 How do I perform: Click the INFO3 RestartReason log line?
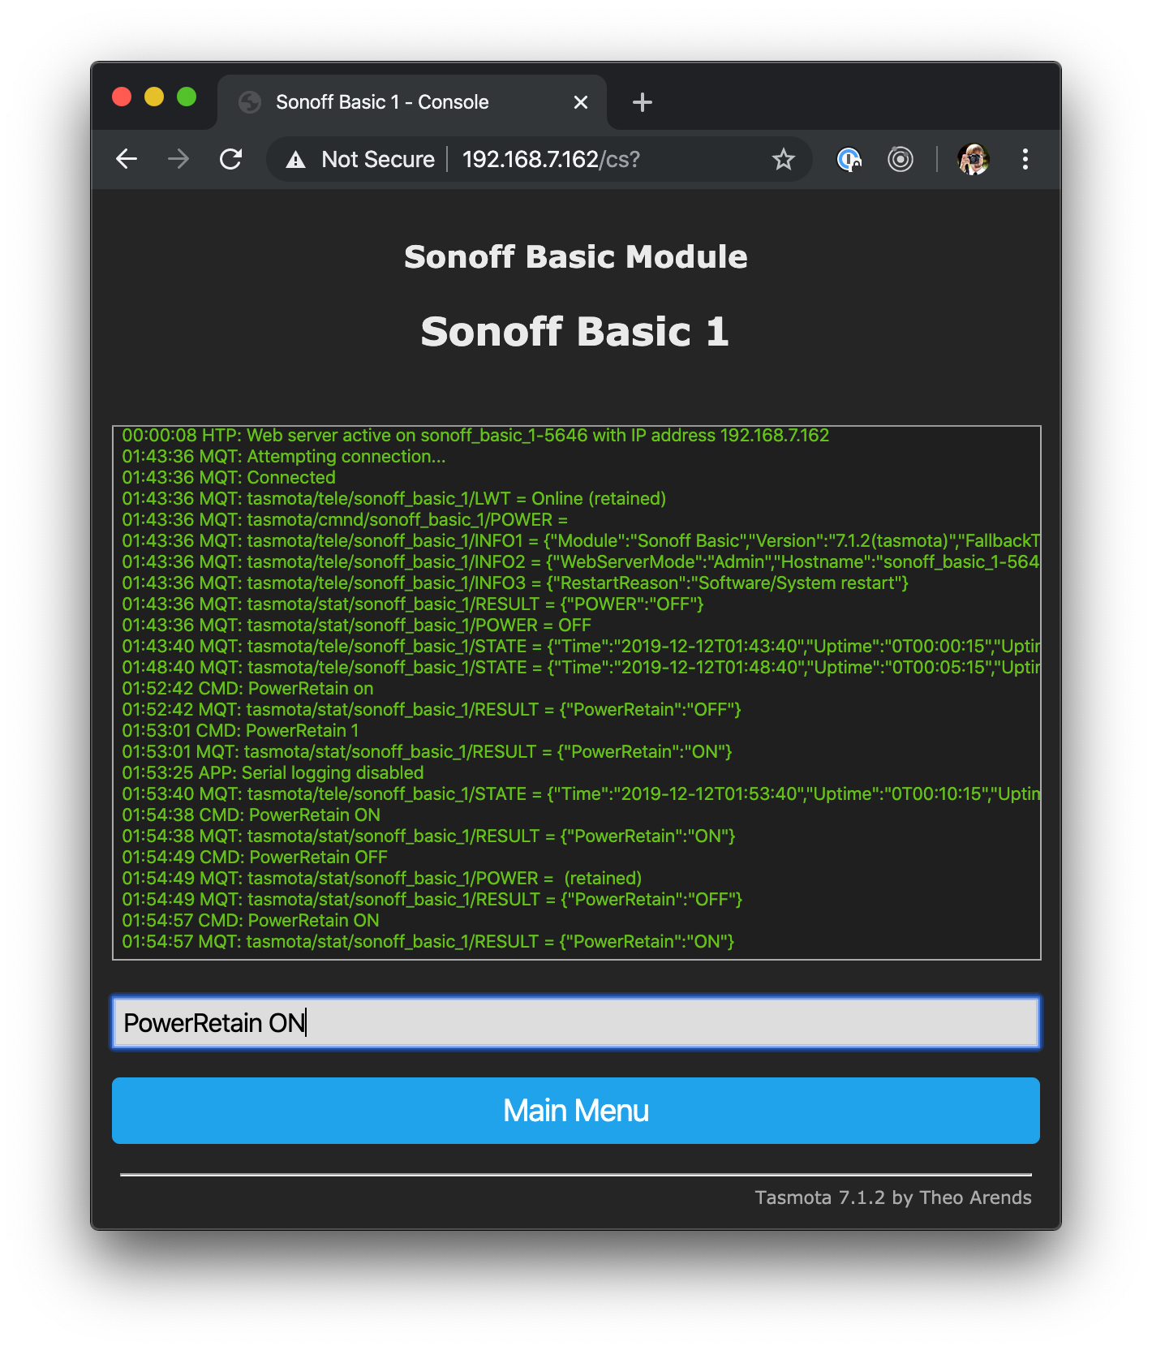tap(515, 583)
